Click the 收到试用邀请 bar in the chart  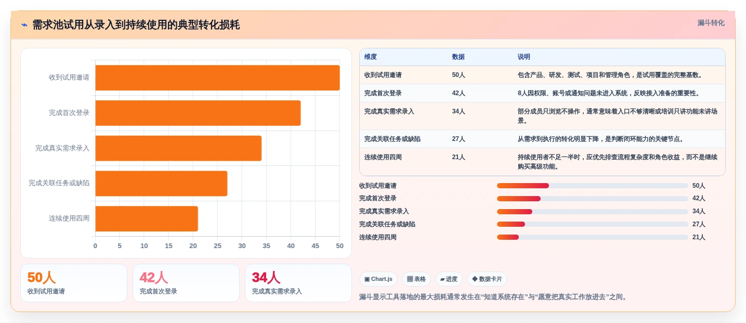coord(217,77)
